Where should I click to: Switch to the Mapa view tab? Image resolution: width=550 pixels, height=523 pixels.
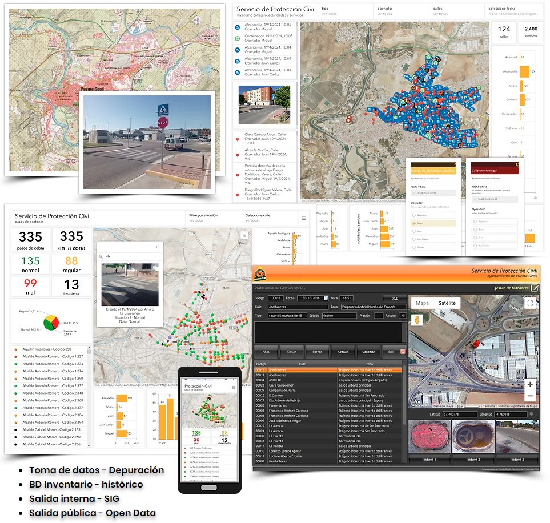coord(422,303)
